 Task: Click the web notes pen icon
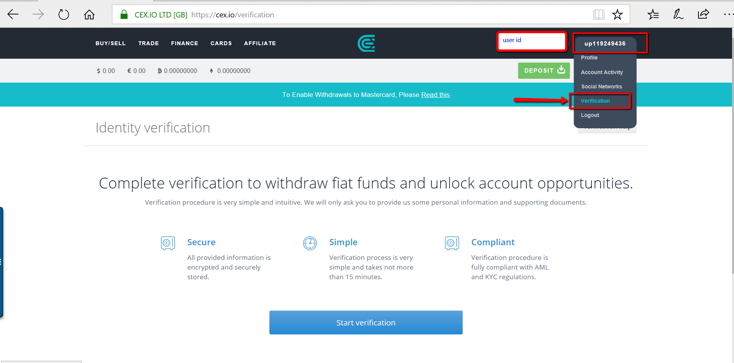678,15
